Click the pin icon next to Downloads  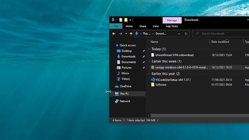[x=144, y=56]
